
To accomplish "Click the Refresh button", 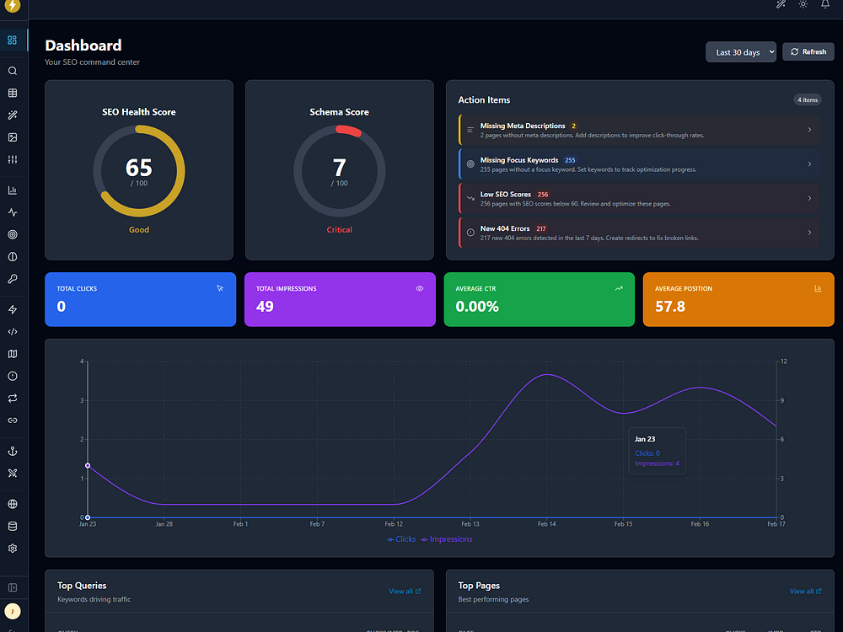I will click(x=808, y=51).
